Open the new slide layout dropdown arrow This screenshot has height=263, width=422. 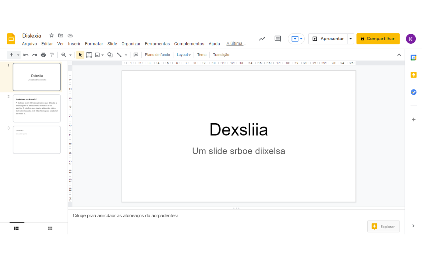[18, 55]
